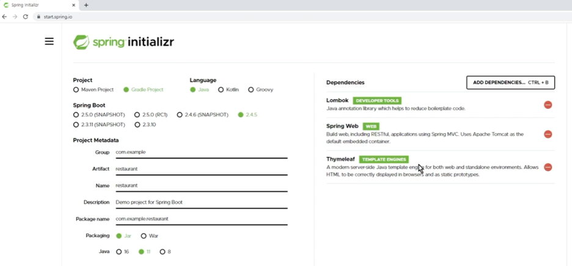
Task: Pick Java version 16
Action: pyautogui.click(x=122, y=252)
